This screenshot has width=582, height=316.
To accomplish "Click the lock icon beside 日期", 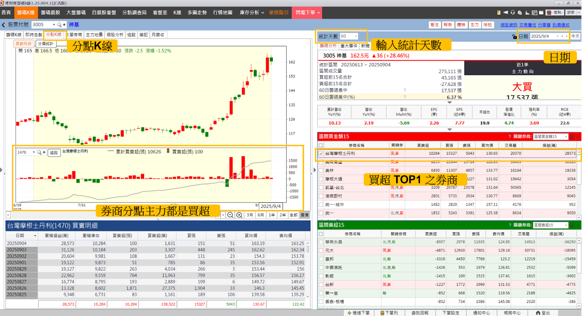I will (x=514, y=36).
